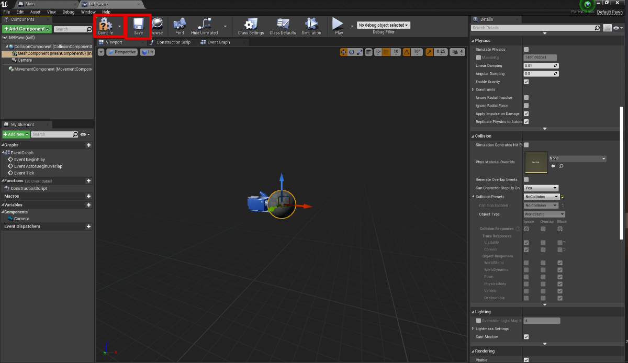Uncheck the Cast Shadow checkbox

point(526,337)
